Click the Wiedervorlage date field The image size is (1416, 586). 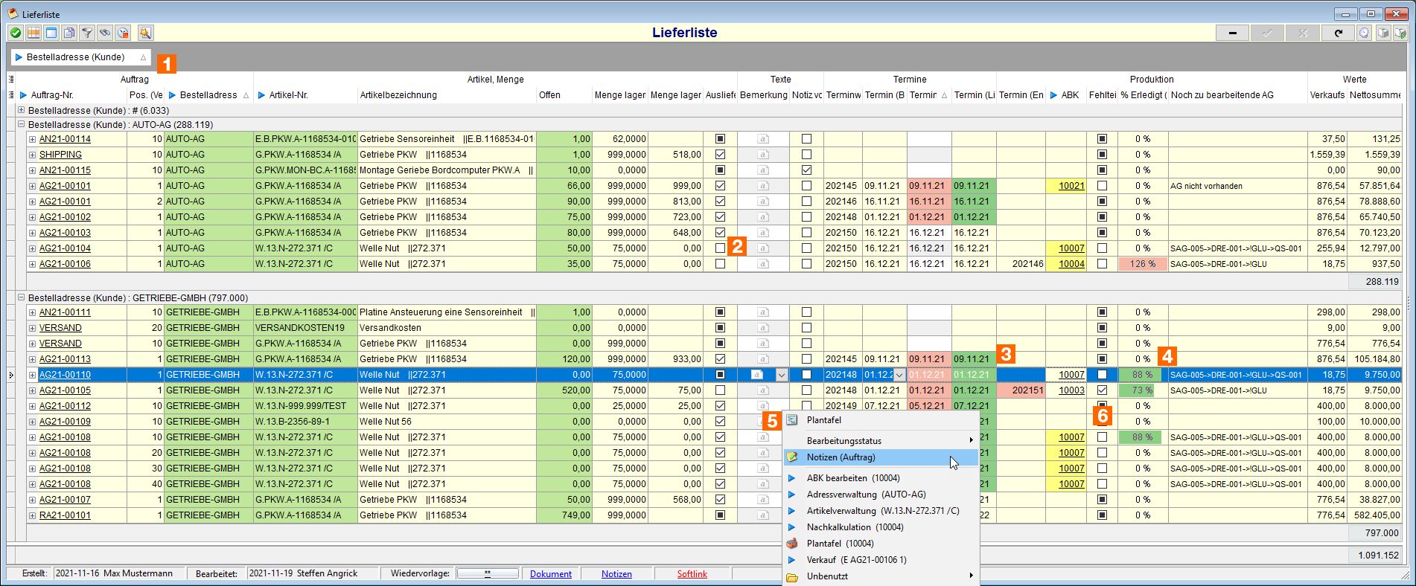click(488, 573)
